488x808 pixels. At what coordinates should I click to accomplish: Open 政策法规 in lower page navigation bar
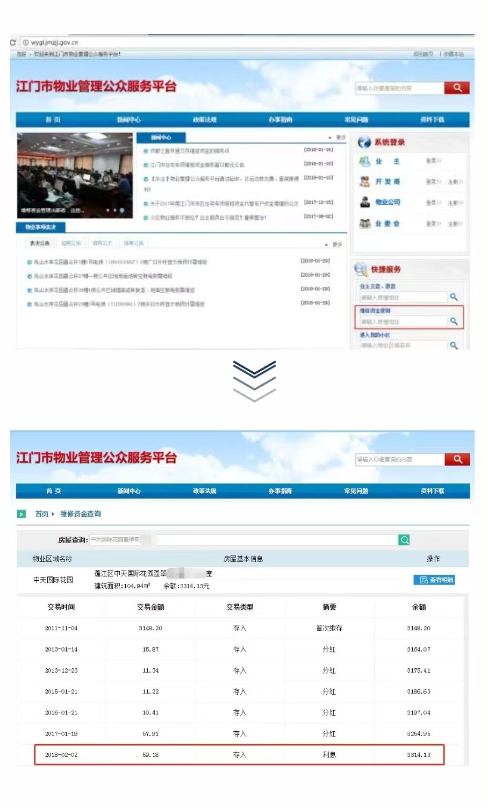pos(205,490)
